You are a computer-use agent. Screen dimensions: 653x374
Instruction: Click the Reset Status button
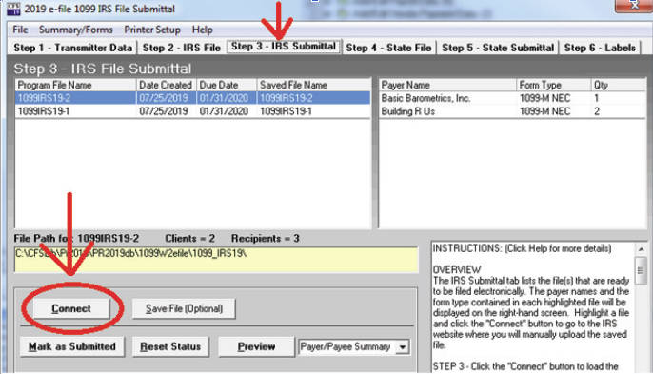(170, 346)
